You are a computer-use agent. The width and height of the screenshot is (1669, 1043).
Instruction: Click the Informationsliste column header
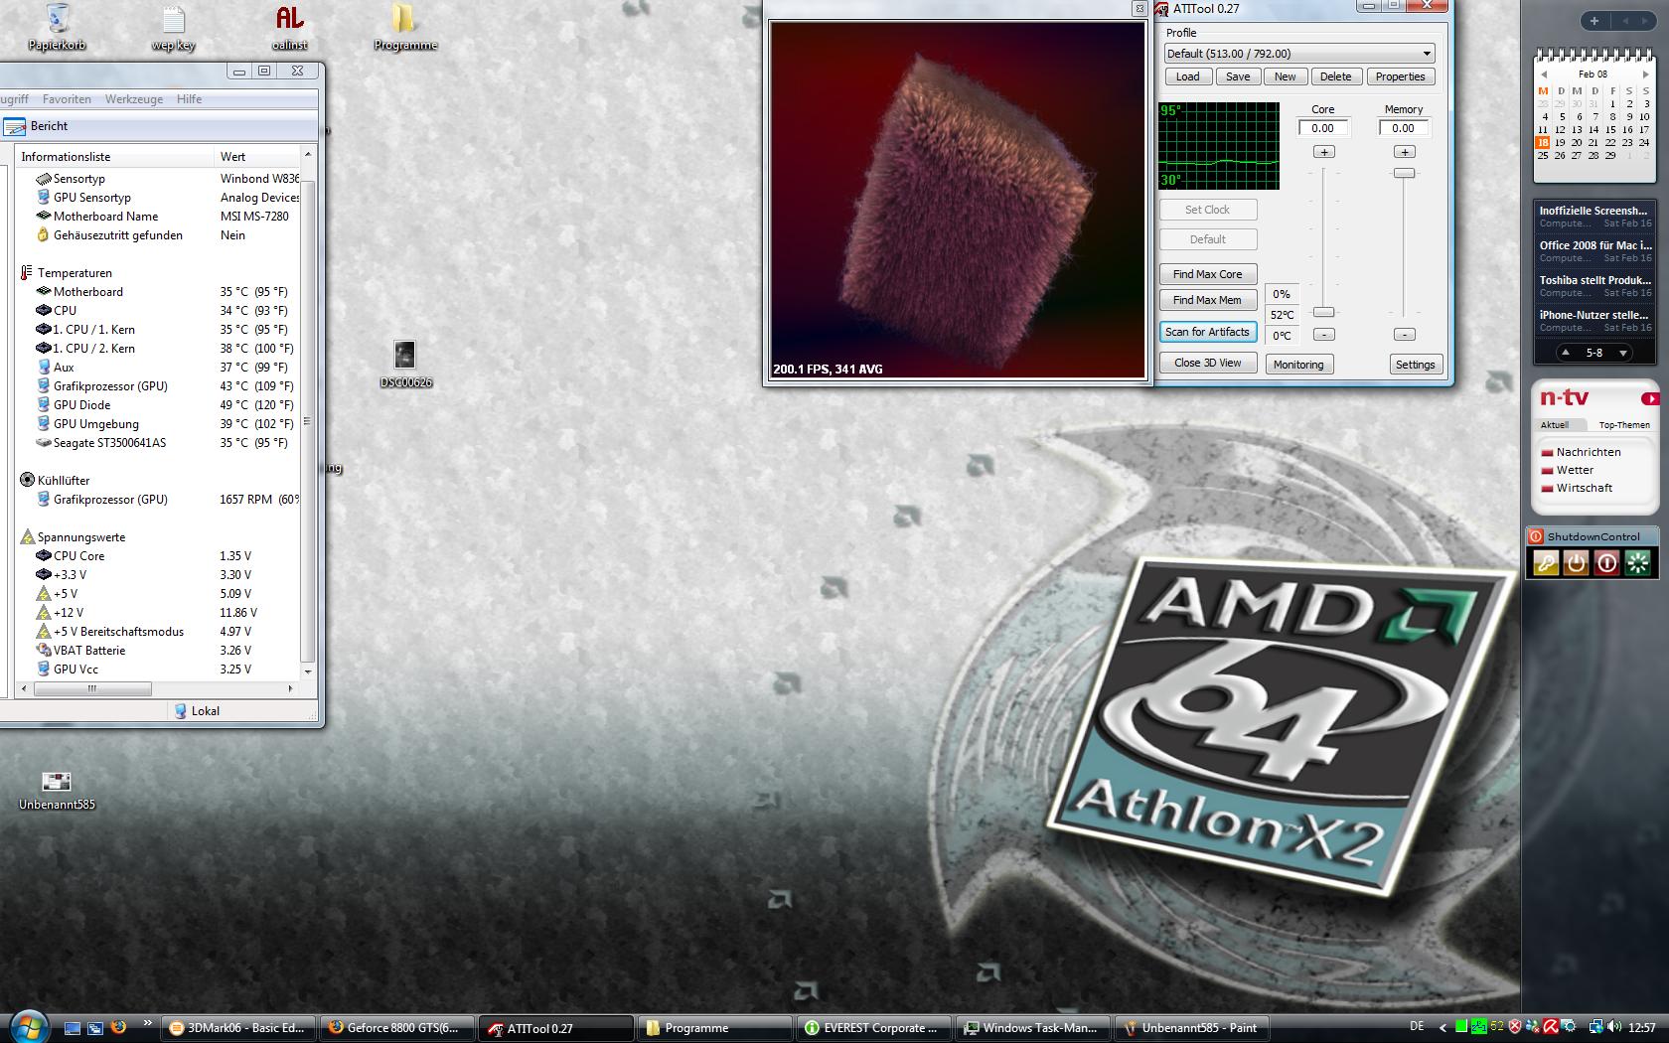[116, 157]
